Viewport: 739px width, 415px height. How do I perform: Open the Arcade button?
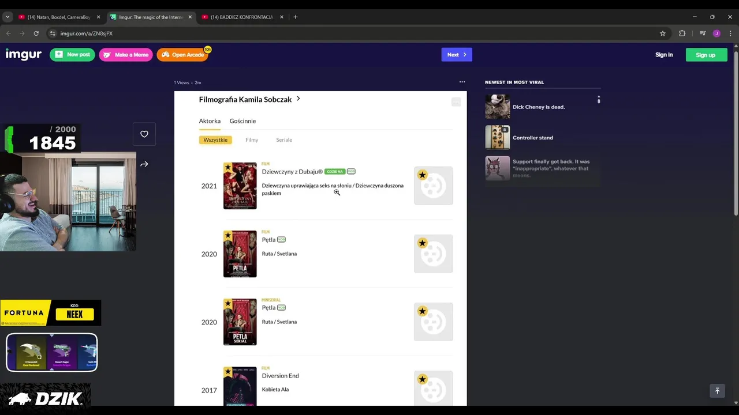click(182, 55)
